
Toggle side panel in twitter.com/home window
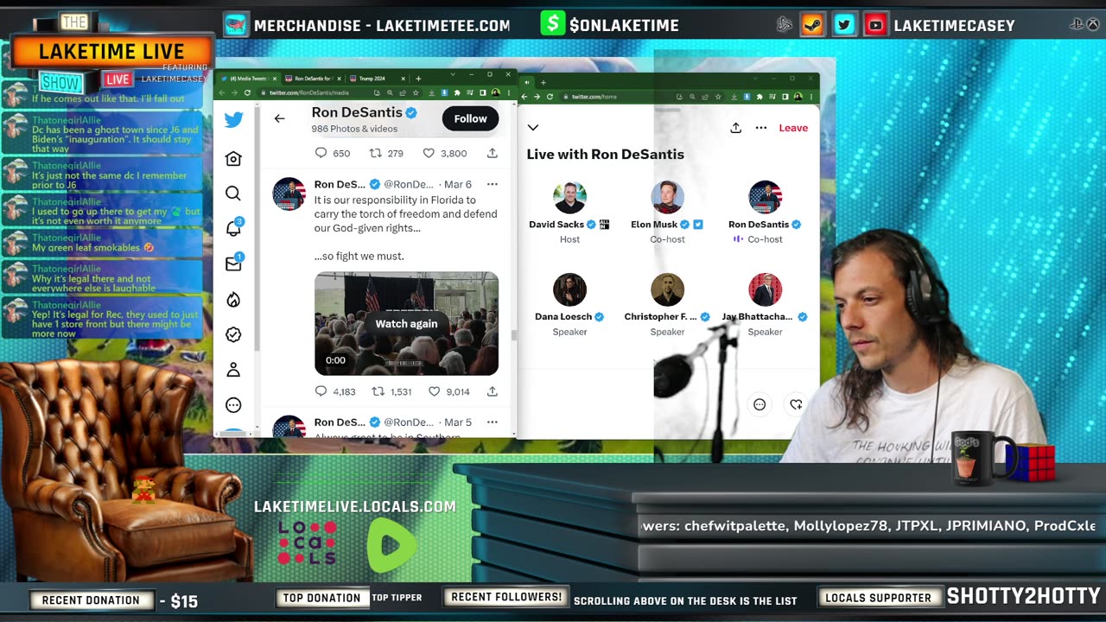pyautogui.click(x=785, y=97)
